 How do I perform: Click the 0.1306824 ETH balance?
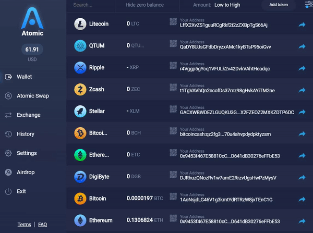(145, 220)
